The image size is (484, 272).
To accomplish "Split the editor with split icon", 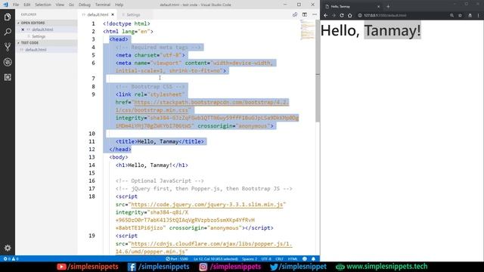I will (x=305, y=14).
